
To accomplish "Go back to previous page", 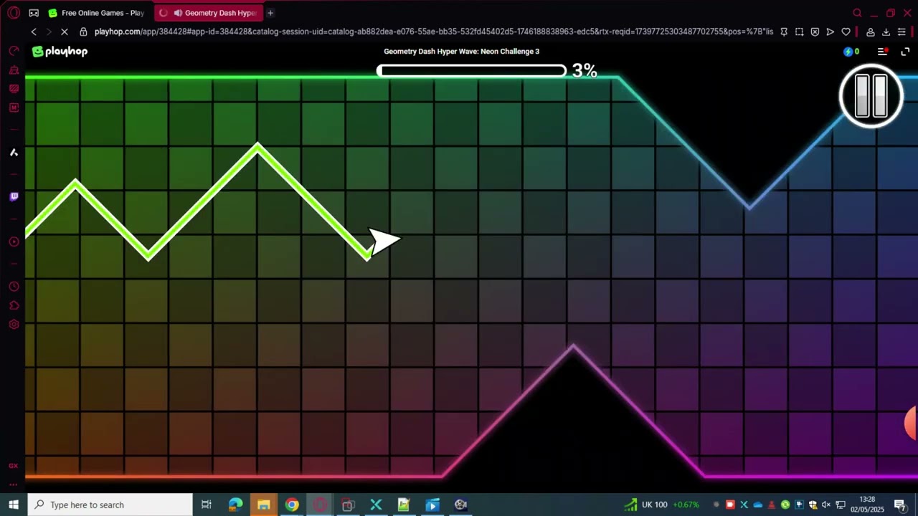I will pyautogui.click(x=34, y=32).
